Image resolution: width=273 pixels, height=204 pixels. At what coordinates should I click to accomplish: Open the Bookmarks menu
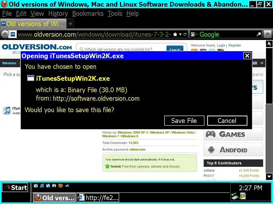pyautogui.click(x=88, y=14)
